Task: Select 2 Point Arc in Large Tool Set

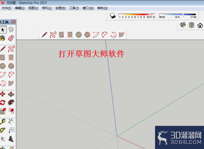Action: [11, 74]
